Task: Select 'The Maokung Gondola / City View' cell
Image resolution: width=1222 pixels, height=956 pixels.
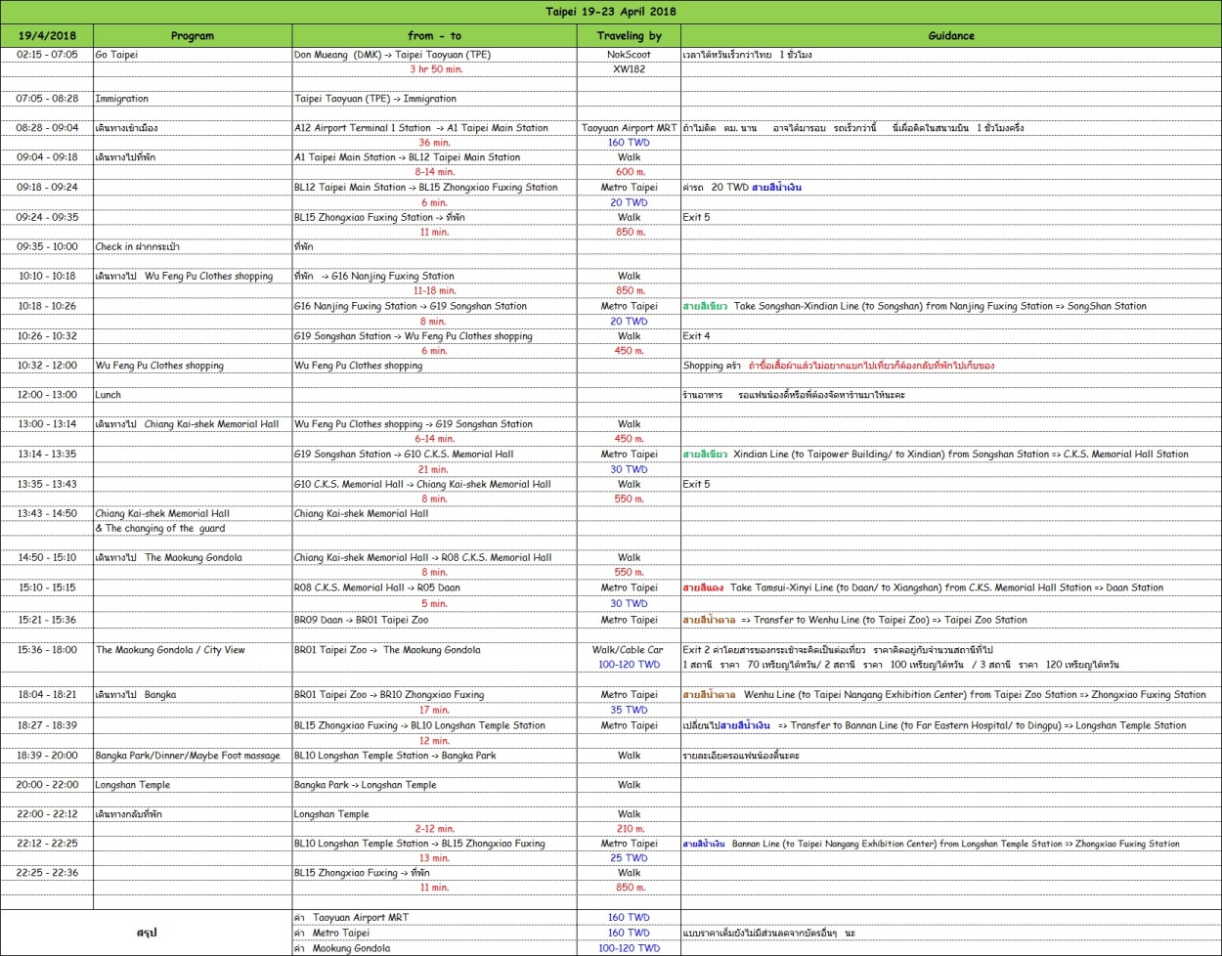Action: pos(193,650)
